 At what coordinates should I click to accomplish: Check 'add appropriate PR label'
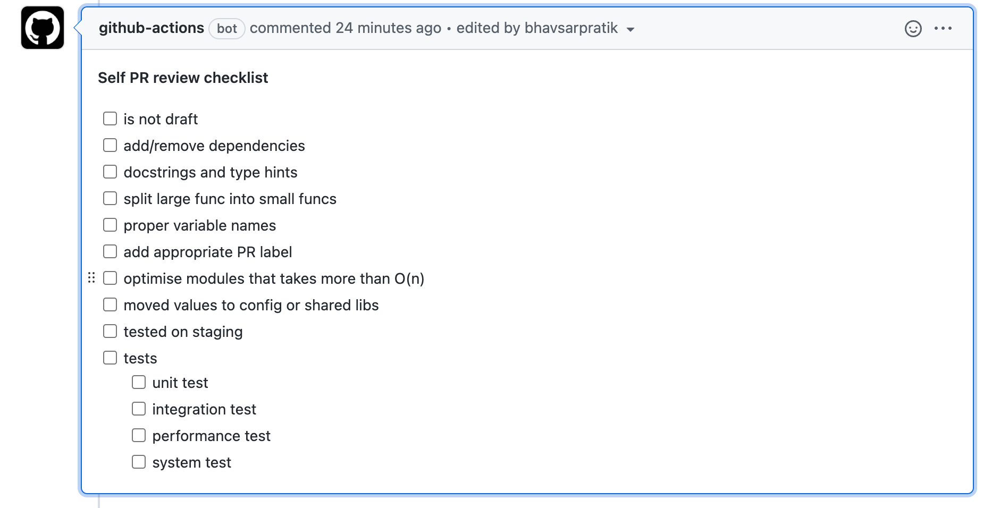(110, 251)
